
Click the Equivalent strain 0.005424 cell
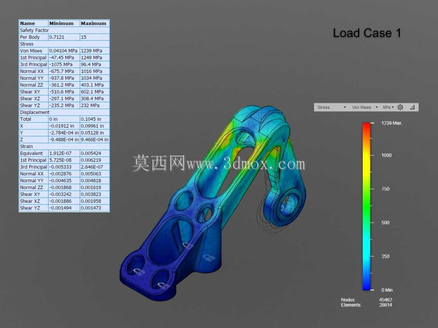pos(94,153)
